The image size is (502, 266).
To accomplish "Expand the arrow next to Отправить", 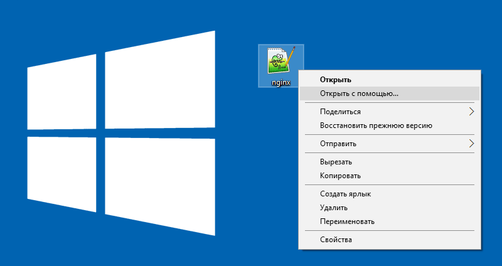I will 471,144.
